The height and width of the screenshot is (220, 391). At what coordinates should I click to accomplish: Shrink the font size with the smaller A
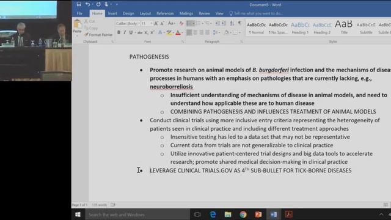[x=163, y=23]
